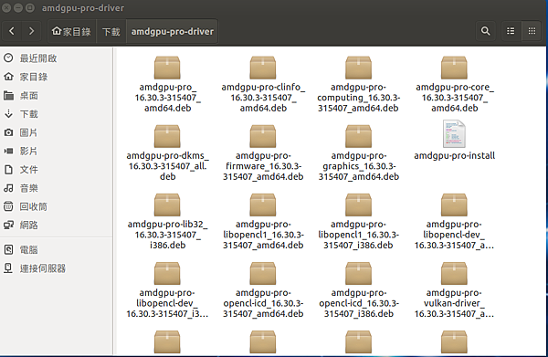Open 電腦 in the sidebar
The width and height of the screenshot is (548, 357).
[x=56, y=250]
